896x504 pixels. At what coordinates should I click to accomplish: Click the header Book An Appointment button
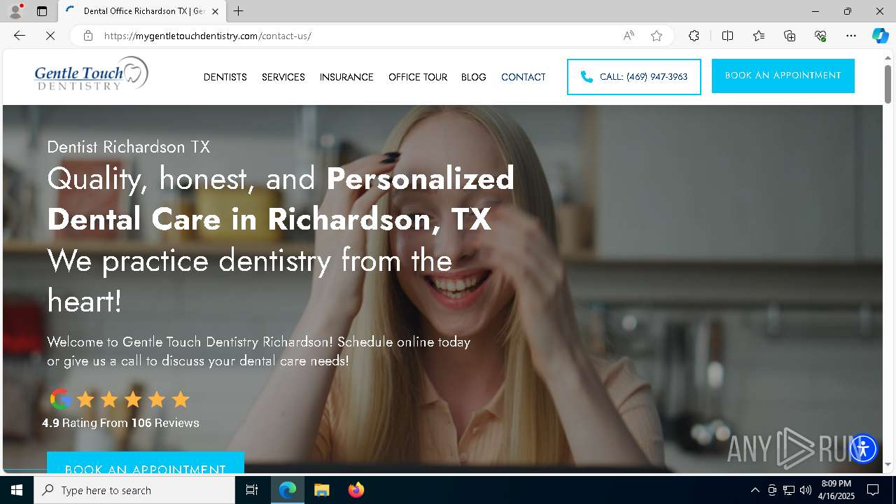click(x=783, y=76)
